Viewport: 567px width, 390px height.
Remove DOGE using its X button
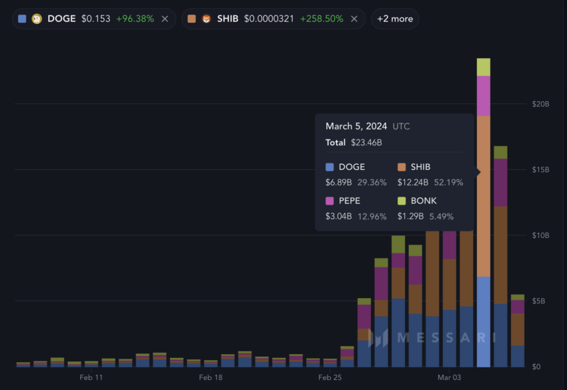[x=165, y=18]
